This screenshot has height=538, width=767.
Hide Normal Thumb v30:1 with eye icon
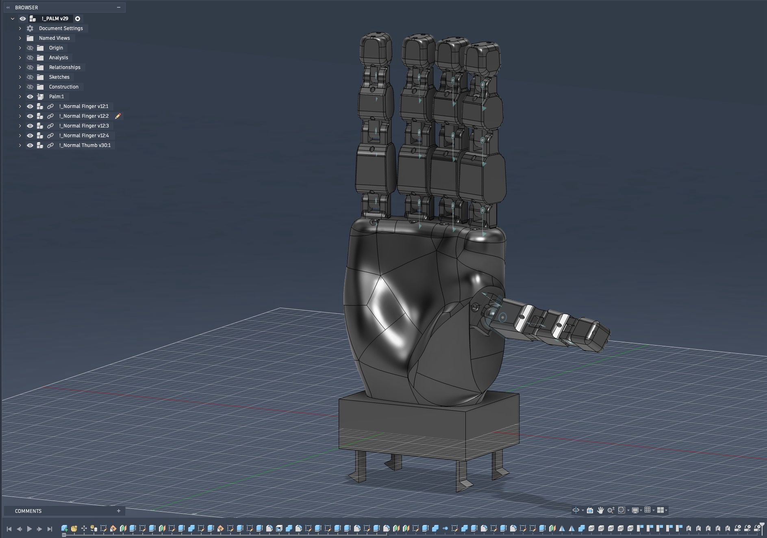coord(30,145)
